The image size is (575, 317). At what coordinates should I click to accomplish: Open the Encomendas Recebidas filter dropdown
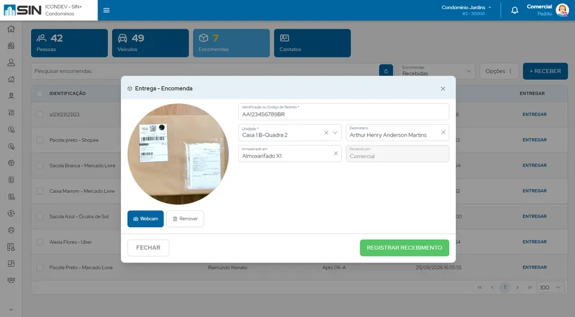click(x=437, y=71)
